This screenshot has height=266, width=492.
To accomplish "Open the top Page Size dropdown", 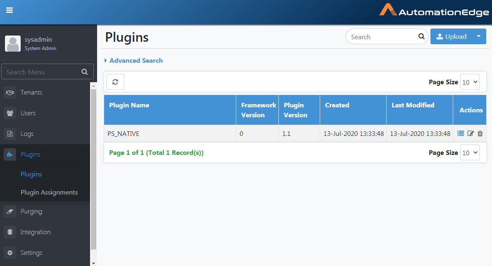I will tap(470, 82).
